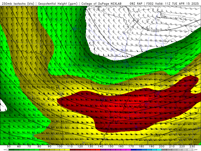Click the 230 value on the color scale
This screenshot has width=201, height=151.
pyautogui.click(x=192, y=146)
